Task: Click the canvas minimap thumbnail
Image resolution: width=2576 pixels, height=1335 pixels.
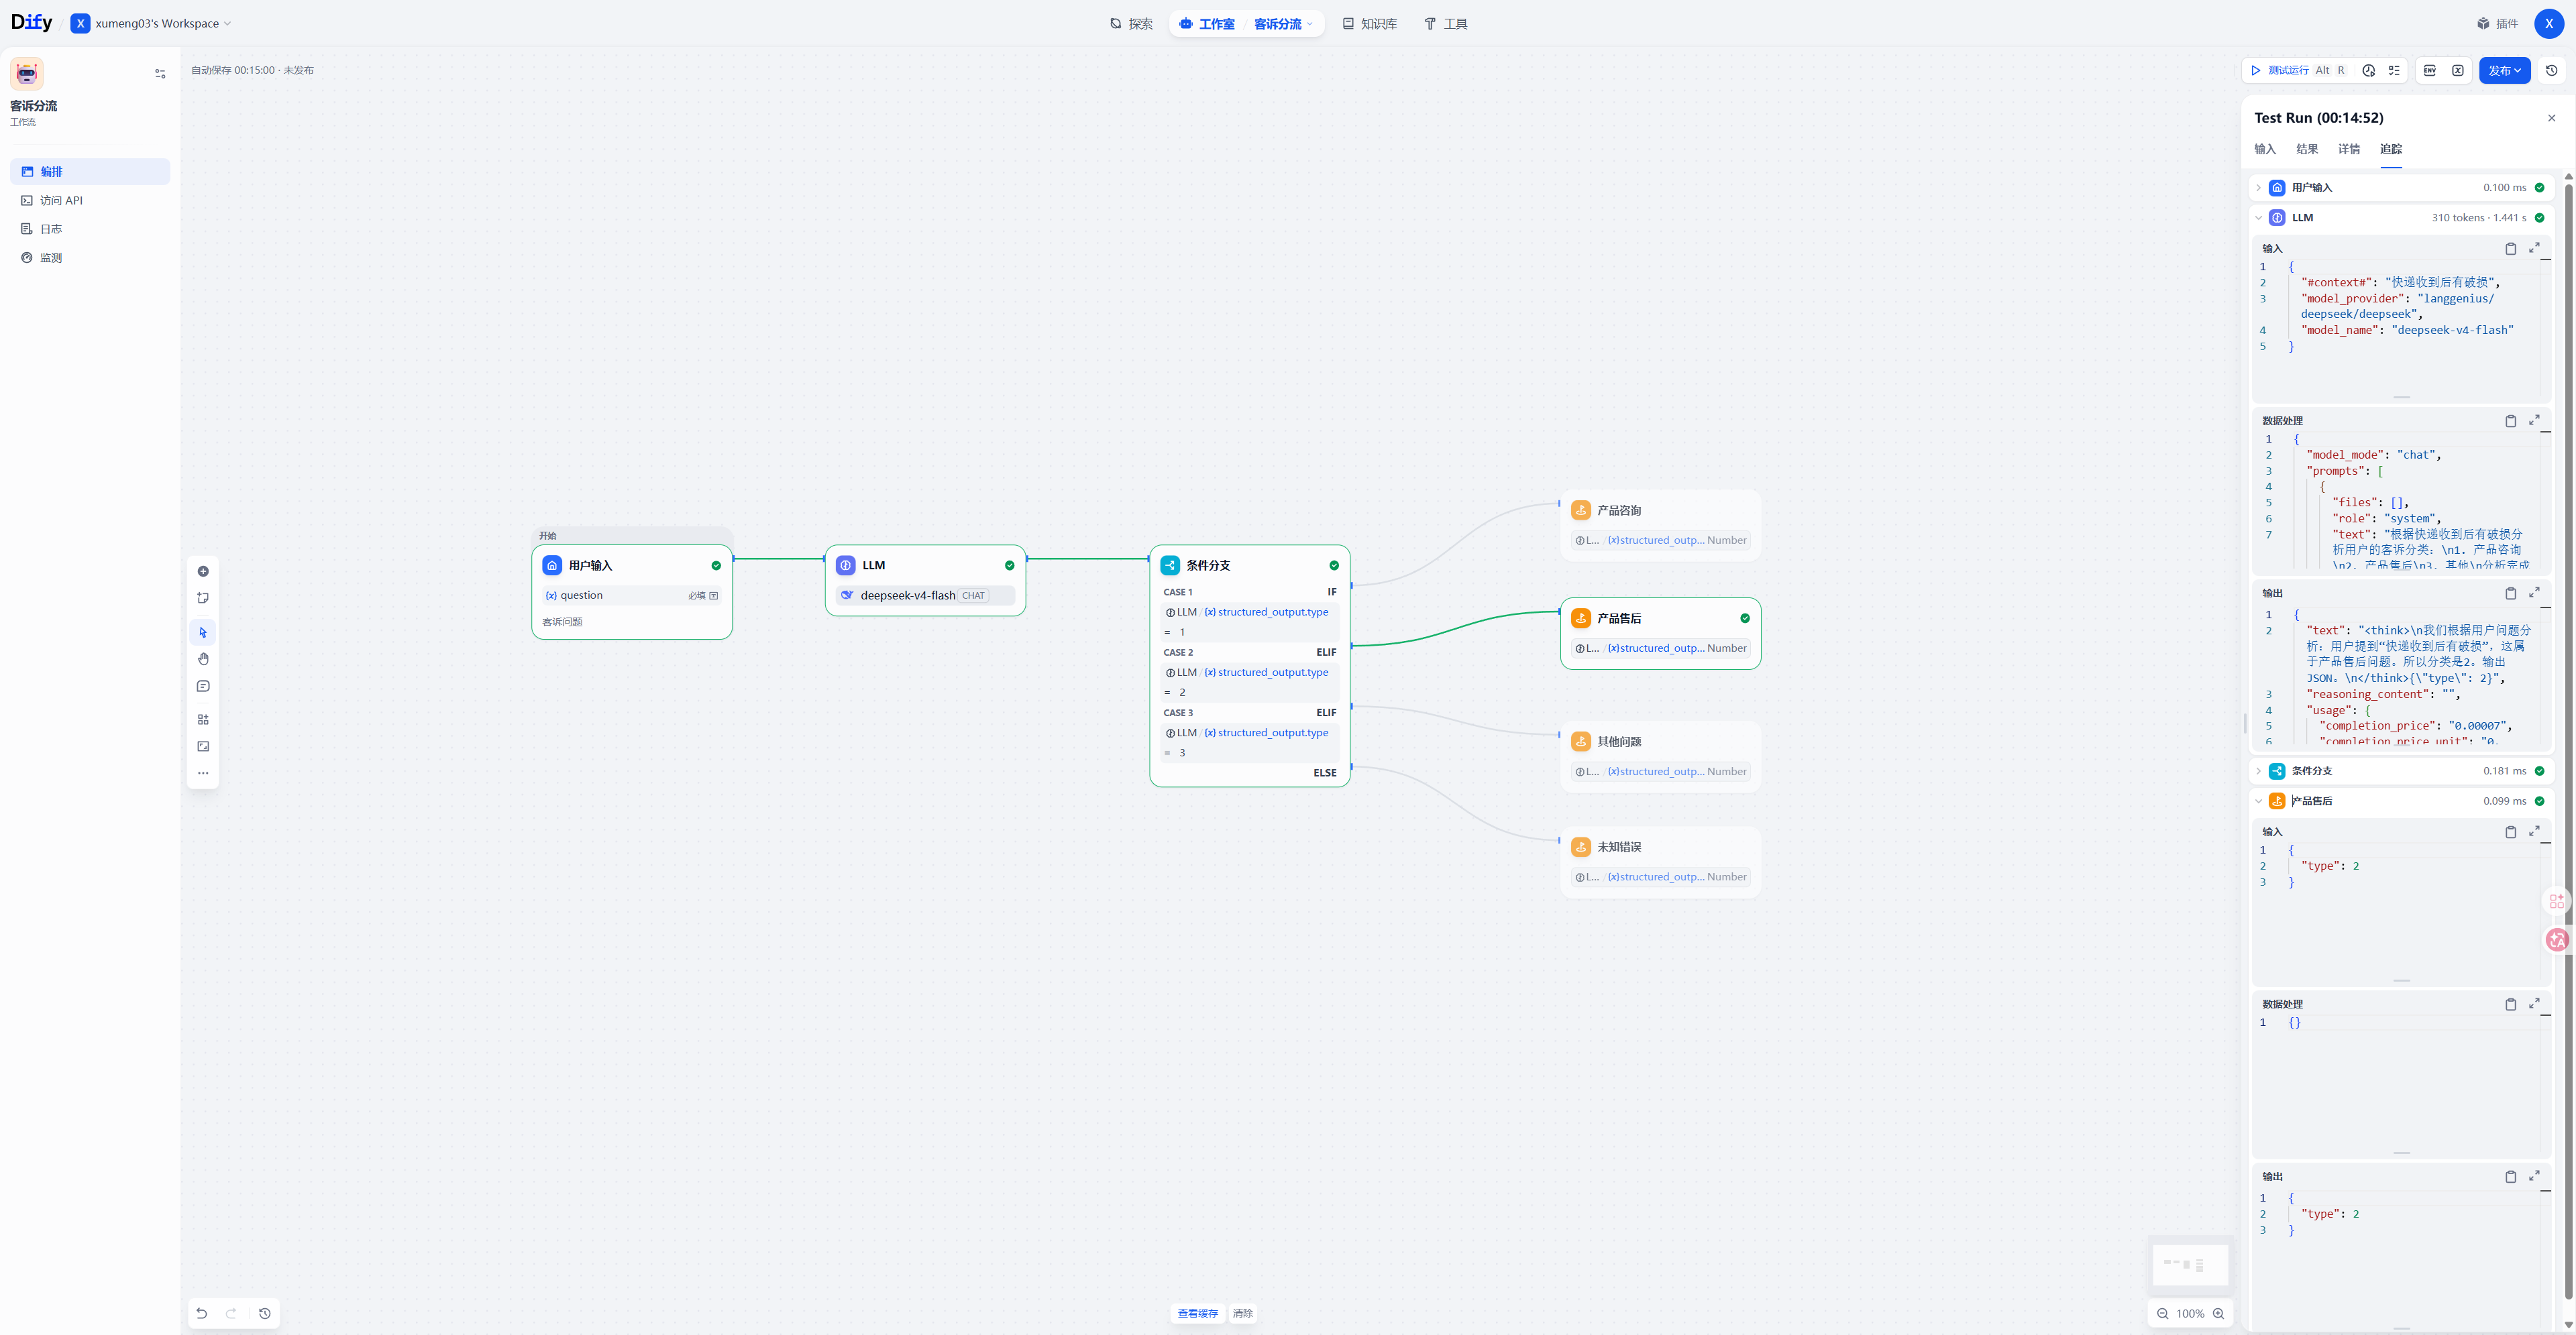Action: click(x=2190, y=1265)
